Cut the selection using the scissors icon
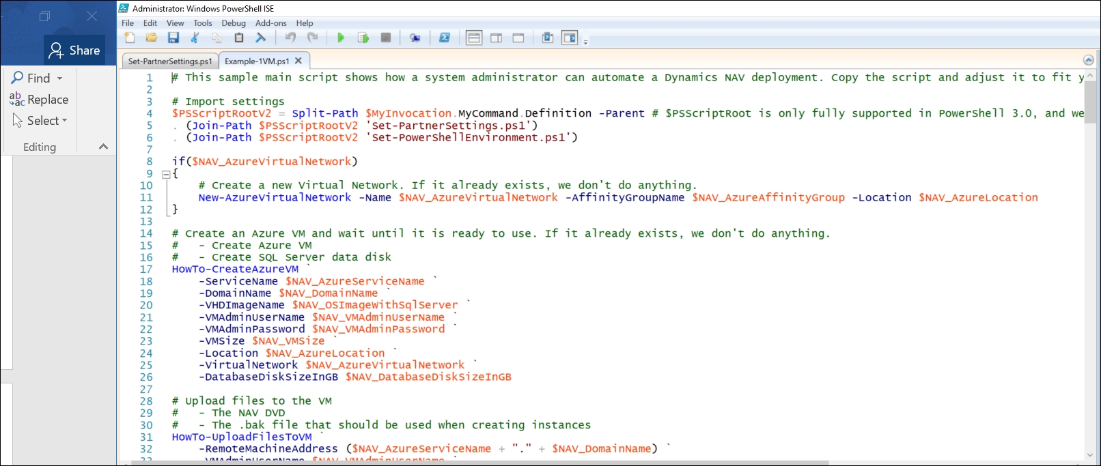 (195, 38)
